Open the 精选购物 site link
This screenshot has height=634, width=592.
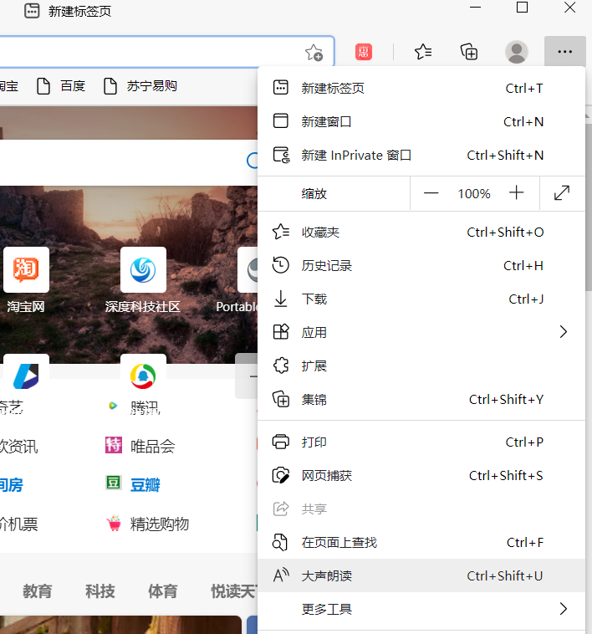[x=159, y=524]
